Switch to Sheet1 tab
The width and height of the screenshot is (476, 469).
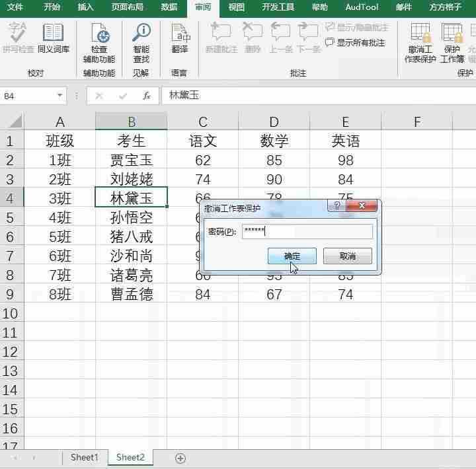click(85, 458)
